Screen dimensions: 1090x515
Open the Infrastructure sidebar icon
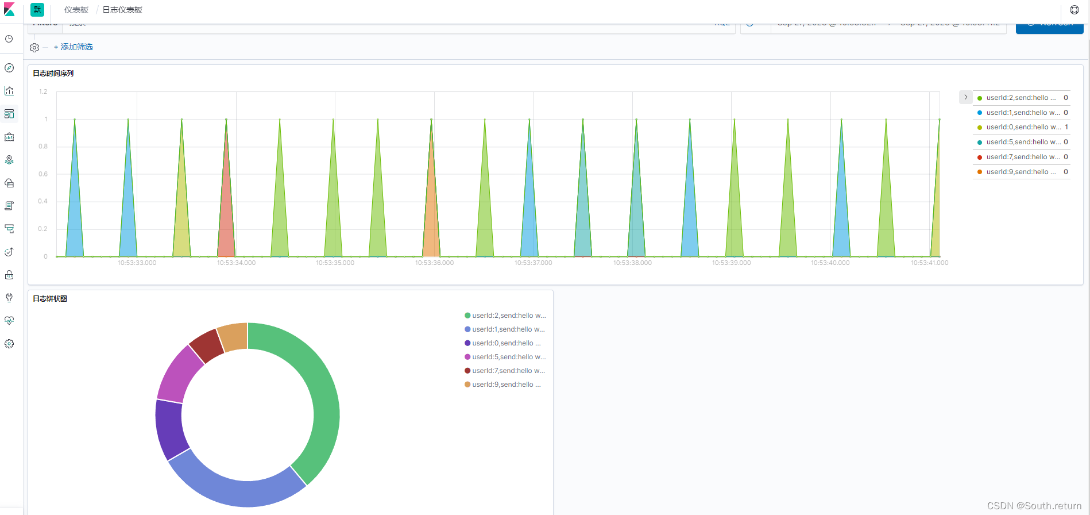9,183
